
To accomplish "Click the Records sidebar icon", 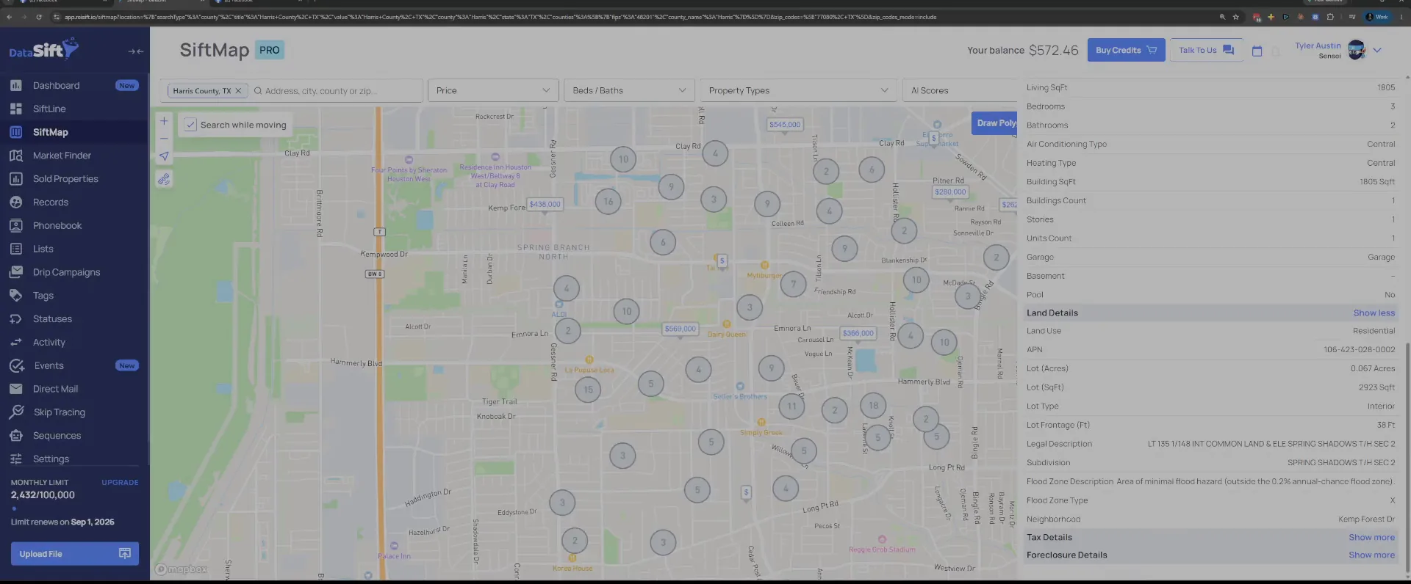I will pyautogui.click(x=16, y=202).
